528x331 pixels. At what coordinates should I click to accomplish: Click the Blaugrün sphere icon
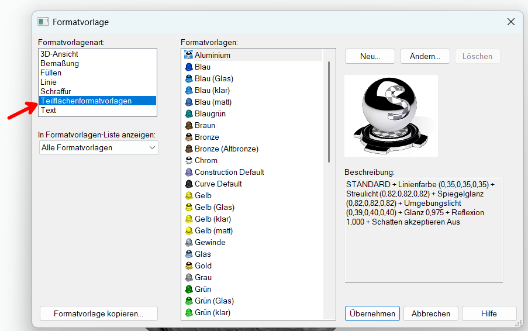tap(189, 114)
